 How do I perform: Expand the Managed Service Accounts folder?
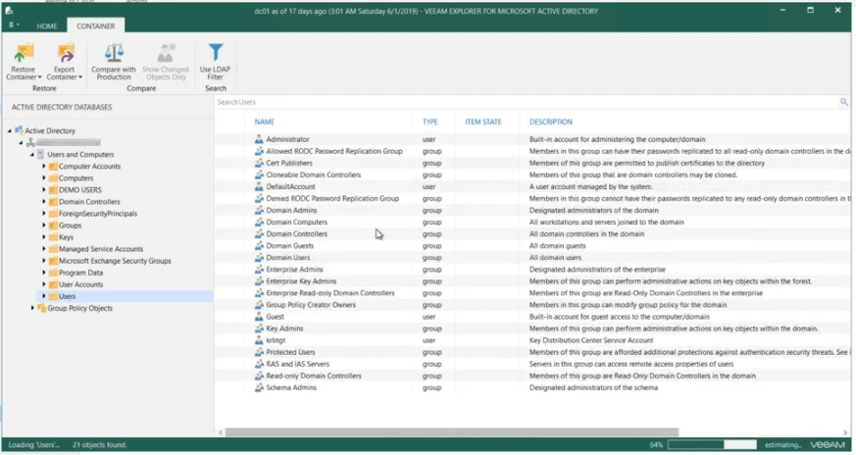44,248
